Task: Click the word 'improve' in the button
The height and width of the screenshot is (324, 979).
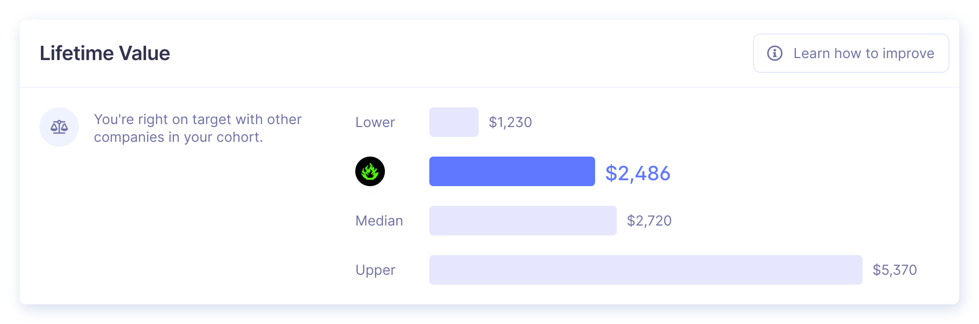Action: coord(908,54)
